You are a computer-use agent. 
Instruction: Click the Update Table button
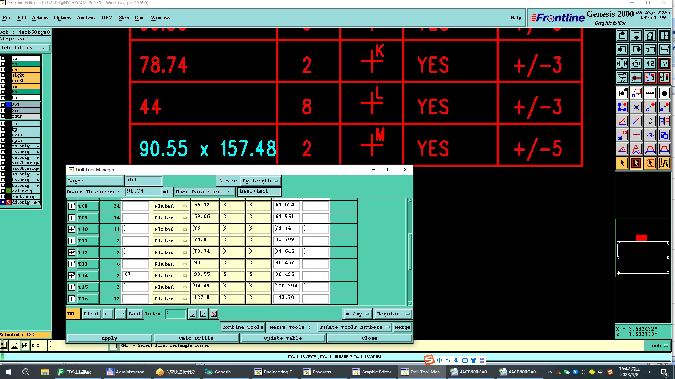tap(283, 338)
